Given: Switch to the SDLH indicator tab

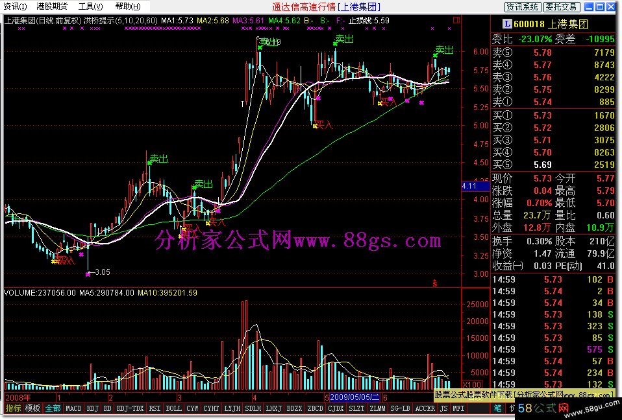Looking at the screenshot, I should coord(253,408).
